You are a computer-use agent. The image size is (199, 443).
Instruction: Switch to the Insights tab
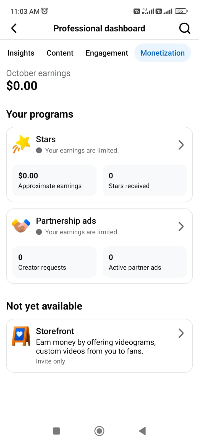(21, 53)
